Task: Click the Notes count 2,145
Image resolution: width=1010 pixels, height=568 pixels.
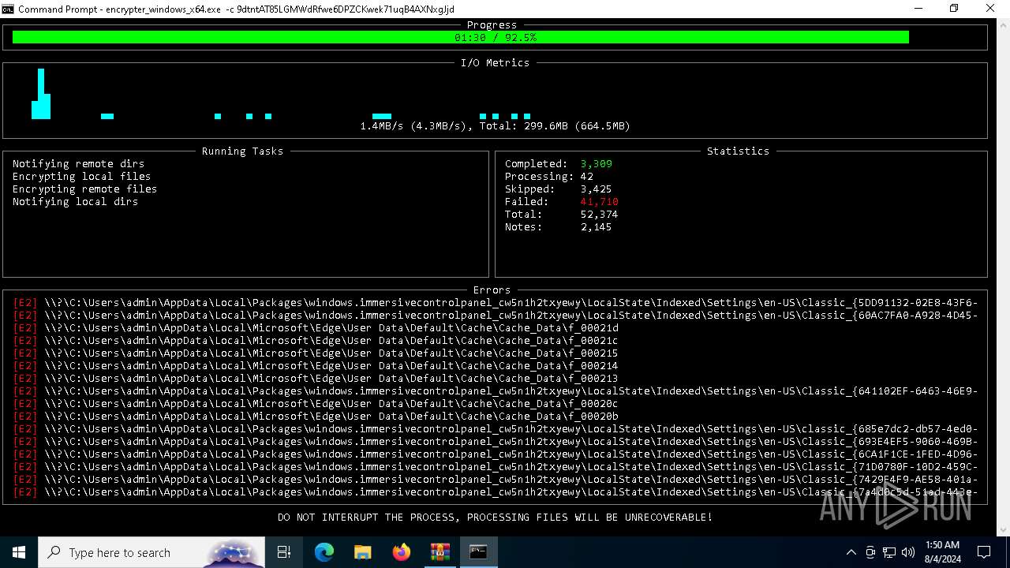Action: tap(596, 227)
